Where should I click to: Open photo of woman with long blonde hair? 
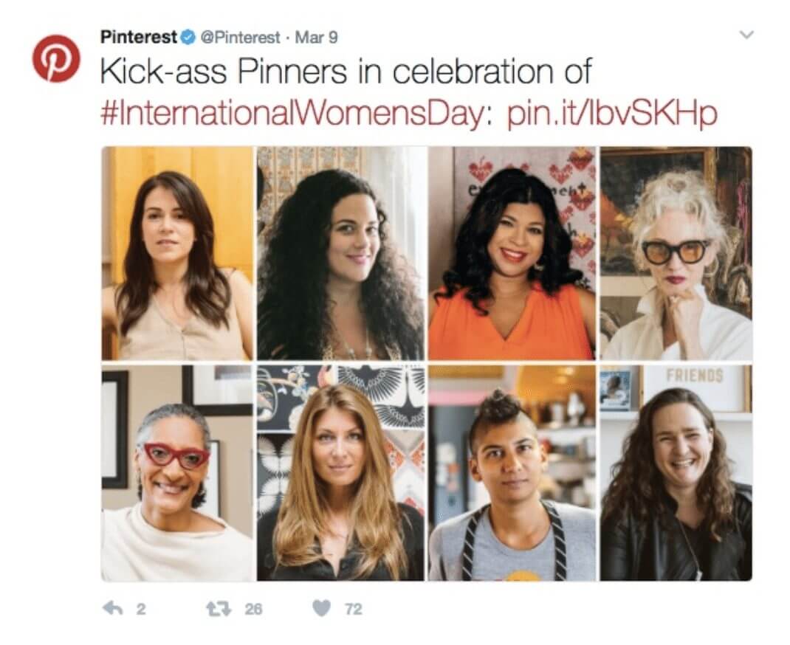tap(340, 472)
